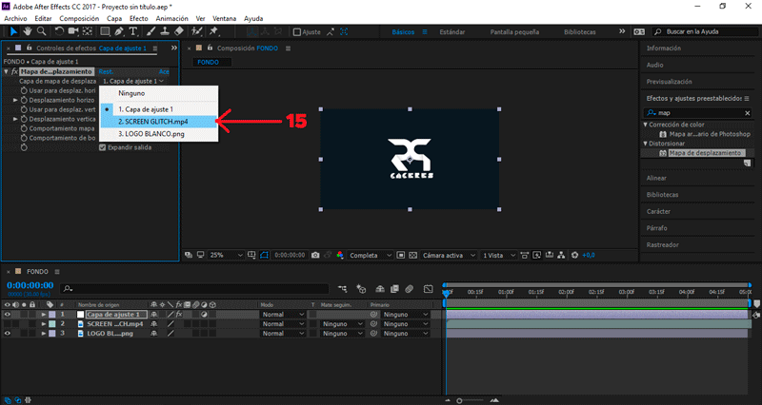Choose 2. SCREEN GLITCH.mp4 from dropdown list
Image resolution: width=762 pixels, height=405 pixels.
point(159,122)
